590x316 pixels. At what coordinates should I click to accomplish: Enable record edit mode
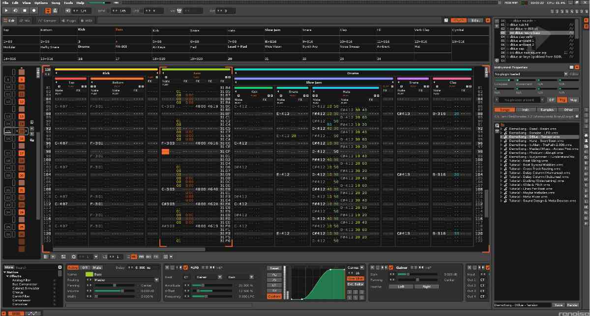[x=34, y=10]
